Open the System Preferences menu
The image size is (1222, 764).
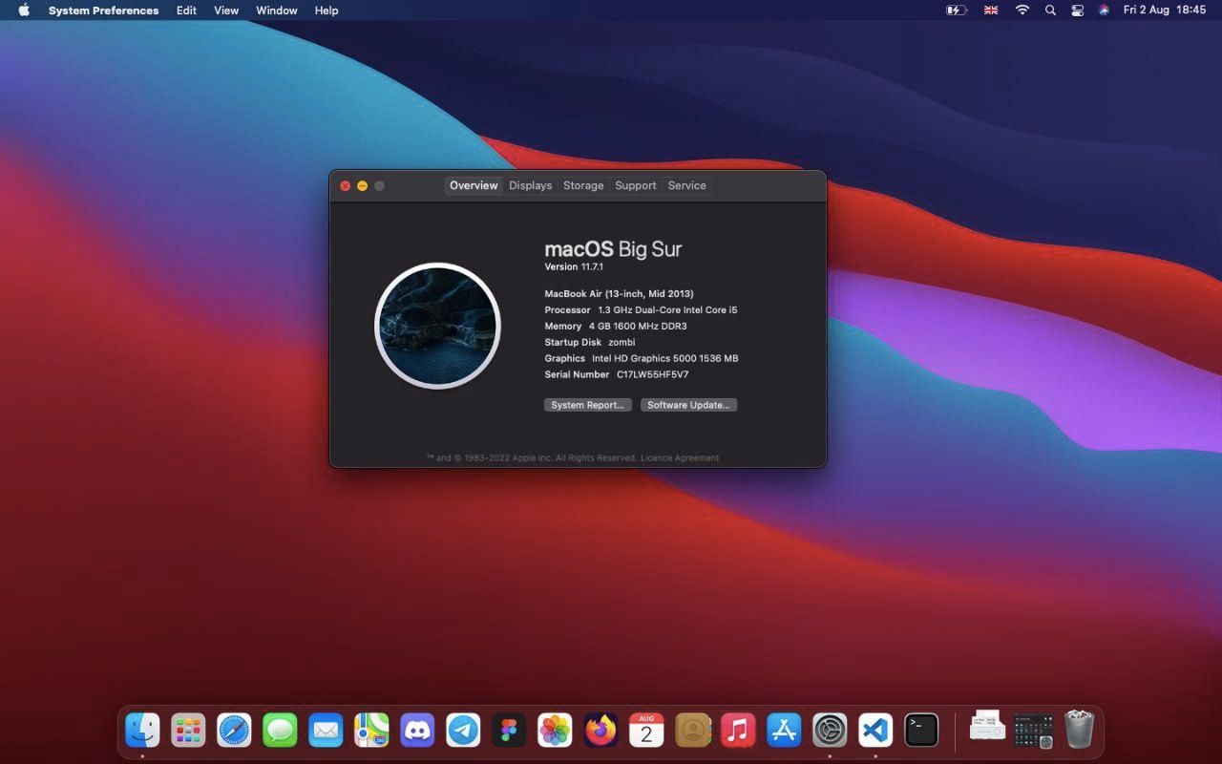[104, 11]
